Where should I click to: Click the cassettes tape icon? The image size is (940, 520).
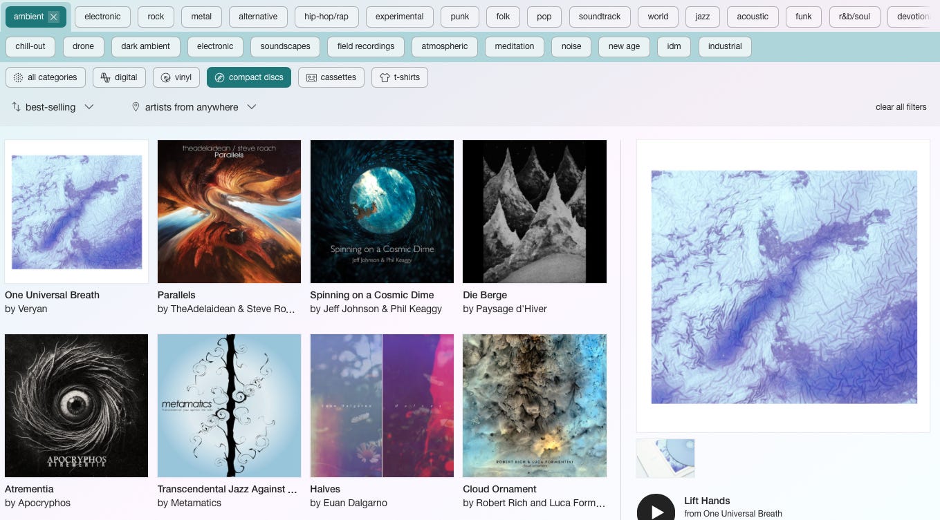pos(311,77)
